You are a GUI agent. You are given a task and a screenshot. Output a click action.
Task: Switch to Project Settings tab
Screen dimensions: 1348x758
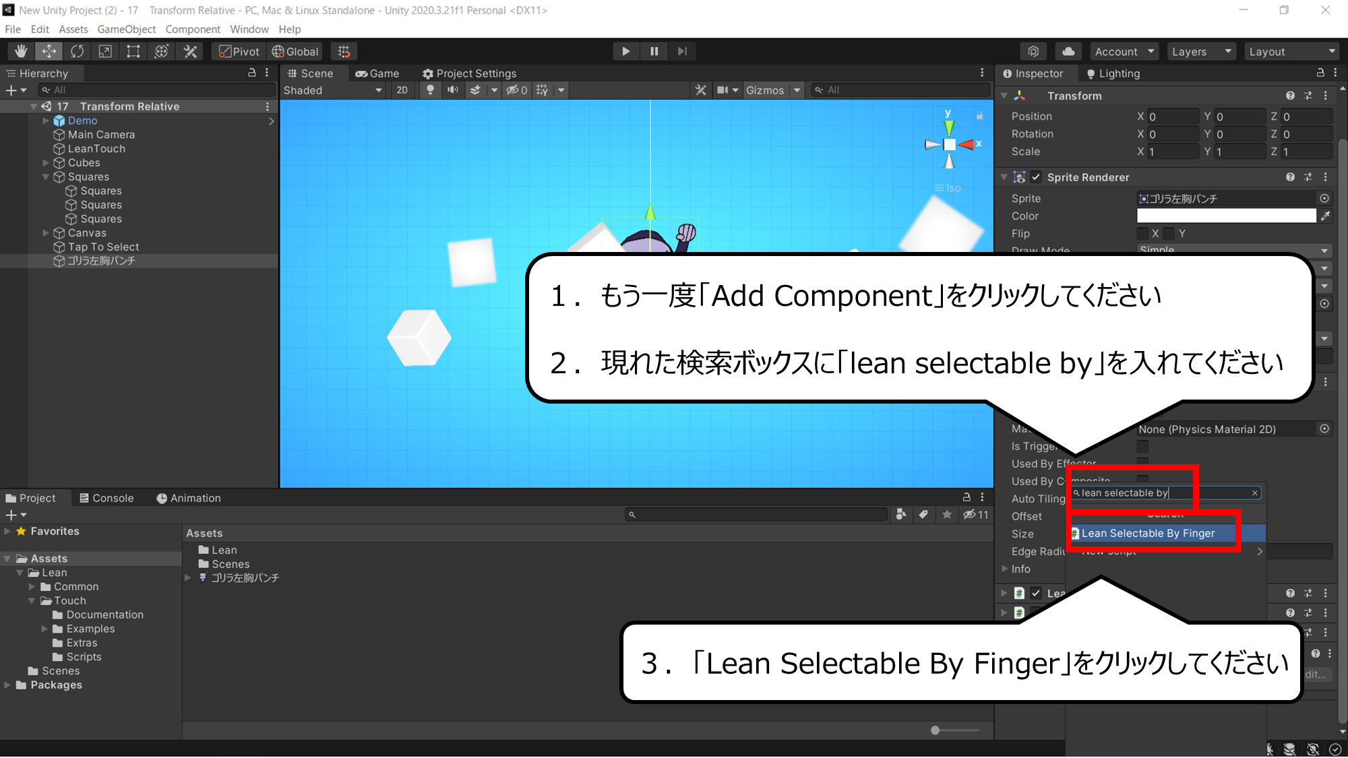coord(469,73)
